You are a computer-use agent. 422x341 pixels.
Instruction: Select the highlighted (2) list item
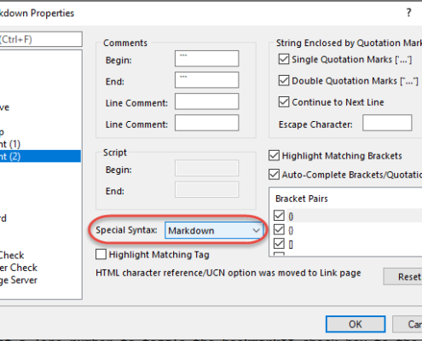tap(40, 156)
